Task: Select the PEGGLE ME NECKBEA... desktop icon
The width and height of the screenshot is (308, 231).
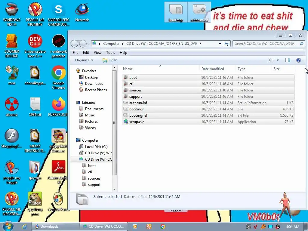Action: tap(12, 204)
